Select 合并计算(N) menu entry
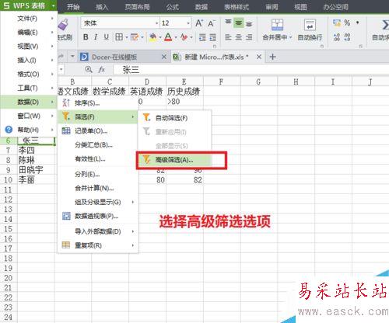 (x=98, y=188)
